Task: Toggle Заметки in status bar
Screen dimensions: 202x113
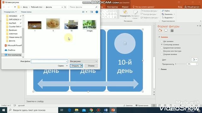Action: (x=128, y=105)
